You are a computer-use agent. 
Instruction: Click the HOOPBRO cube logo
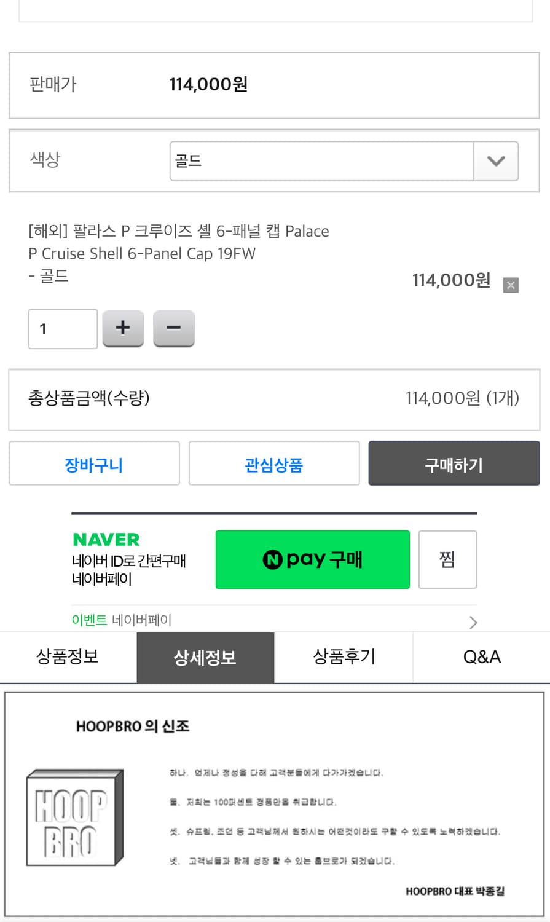74,818
